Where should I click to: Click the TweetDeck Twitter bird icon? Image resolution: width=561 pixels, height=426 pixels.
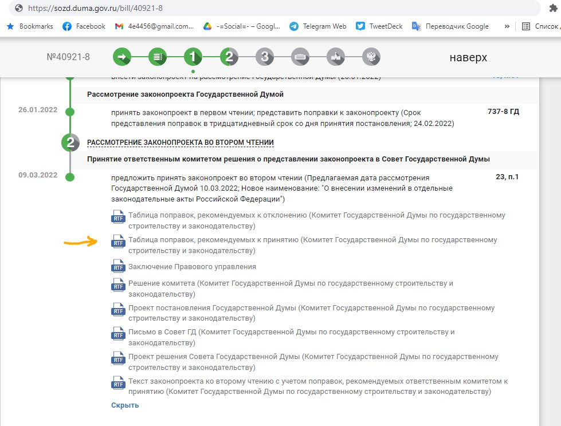coord(360,26)
